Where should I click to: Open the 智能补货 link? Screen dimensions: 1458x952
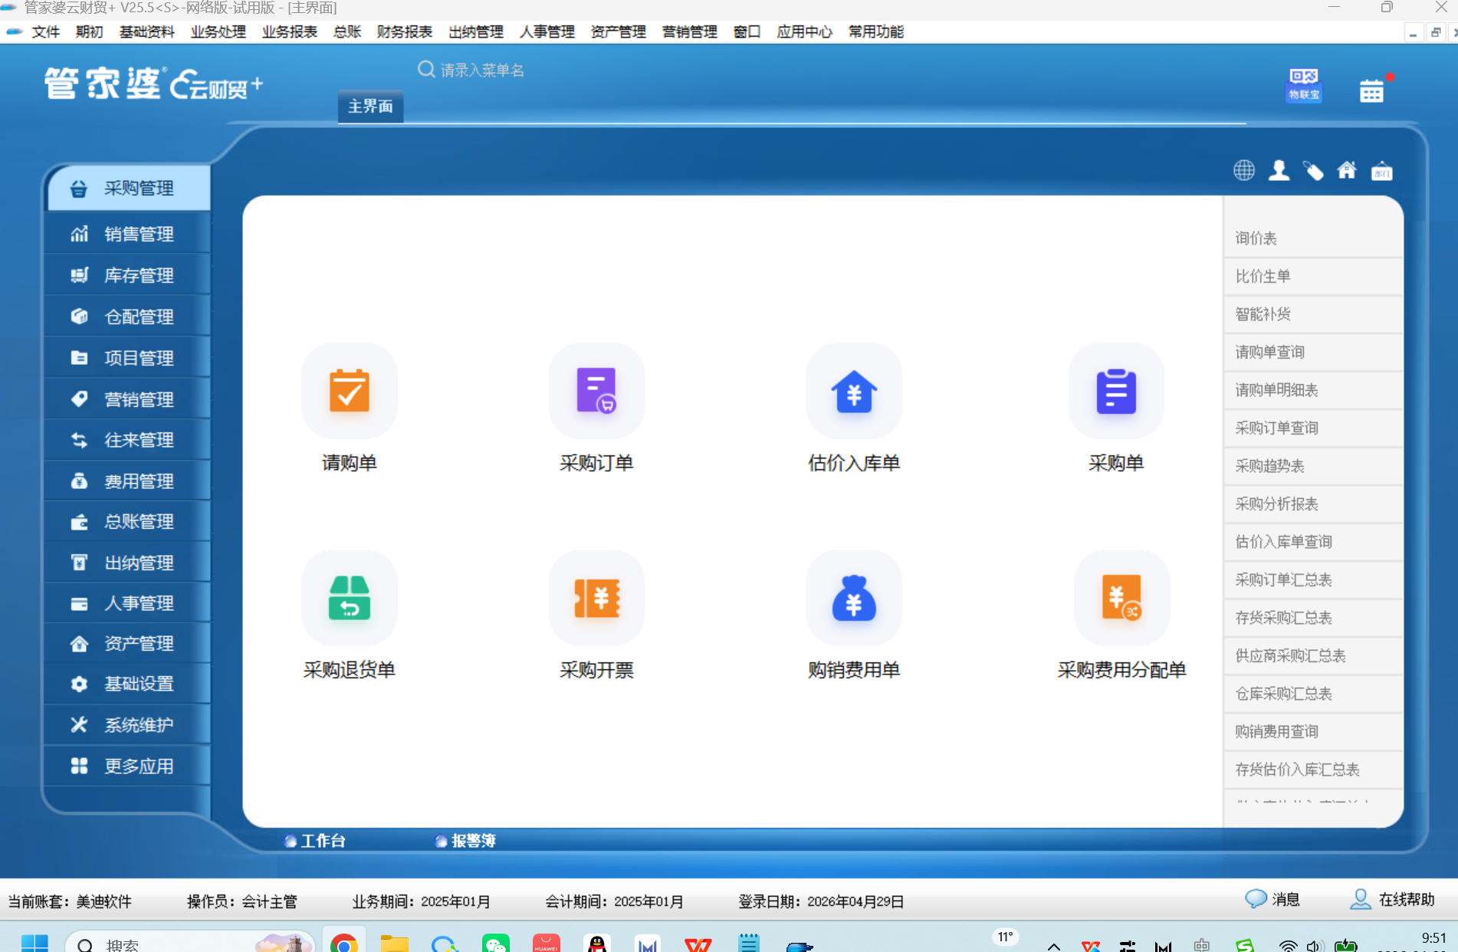point(1313,314)
